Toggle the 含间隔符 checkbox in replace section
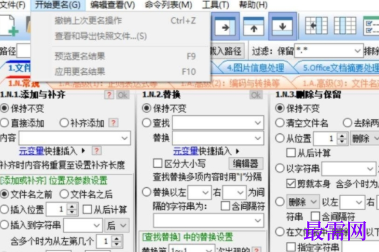 tap(225, 206)
